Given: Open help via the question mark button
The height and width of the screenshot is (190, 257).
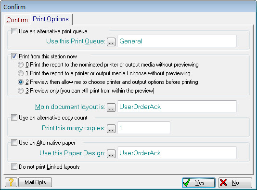Looking at the screenshot, I should pyautogui.click(x=11, y=182).
